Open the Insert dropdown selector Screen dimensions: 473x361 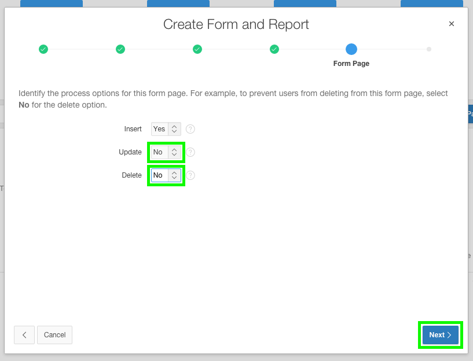coord(163,128)
